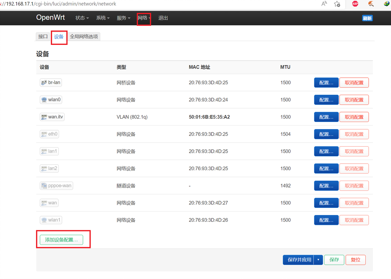Image resolution: width=391 pixels, height=279 pixels.
Task: Open the 状态 dropdown menu
Action: [x=82, y=18]
